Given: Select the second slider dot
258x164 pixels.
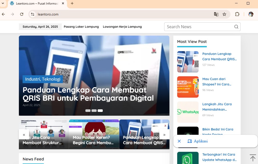Looking at the screenshot, I should (94, 111).
